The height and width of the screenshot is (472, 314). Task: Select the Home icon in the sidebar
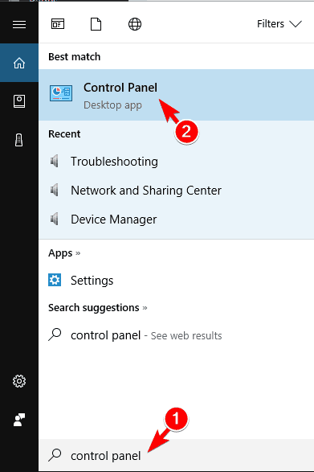(19, 63)
